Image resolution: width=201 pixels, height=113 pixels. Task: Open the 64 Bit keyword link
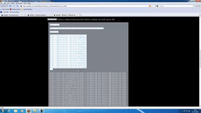[x=103, y=19]
